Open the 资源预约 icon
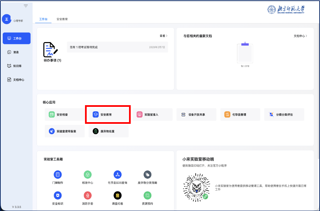The height and width of the screenshot is (211, 320). tap(147, 195)
